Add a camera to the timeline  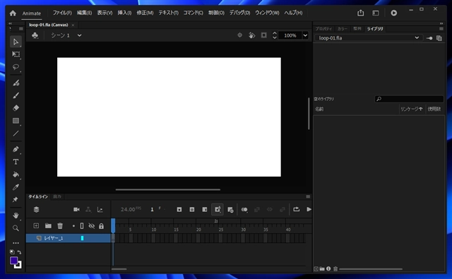pyautogui.click(x=76, y=210)
